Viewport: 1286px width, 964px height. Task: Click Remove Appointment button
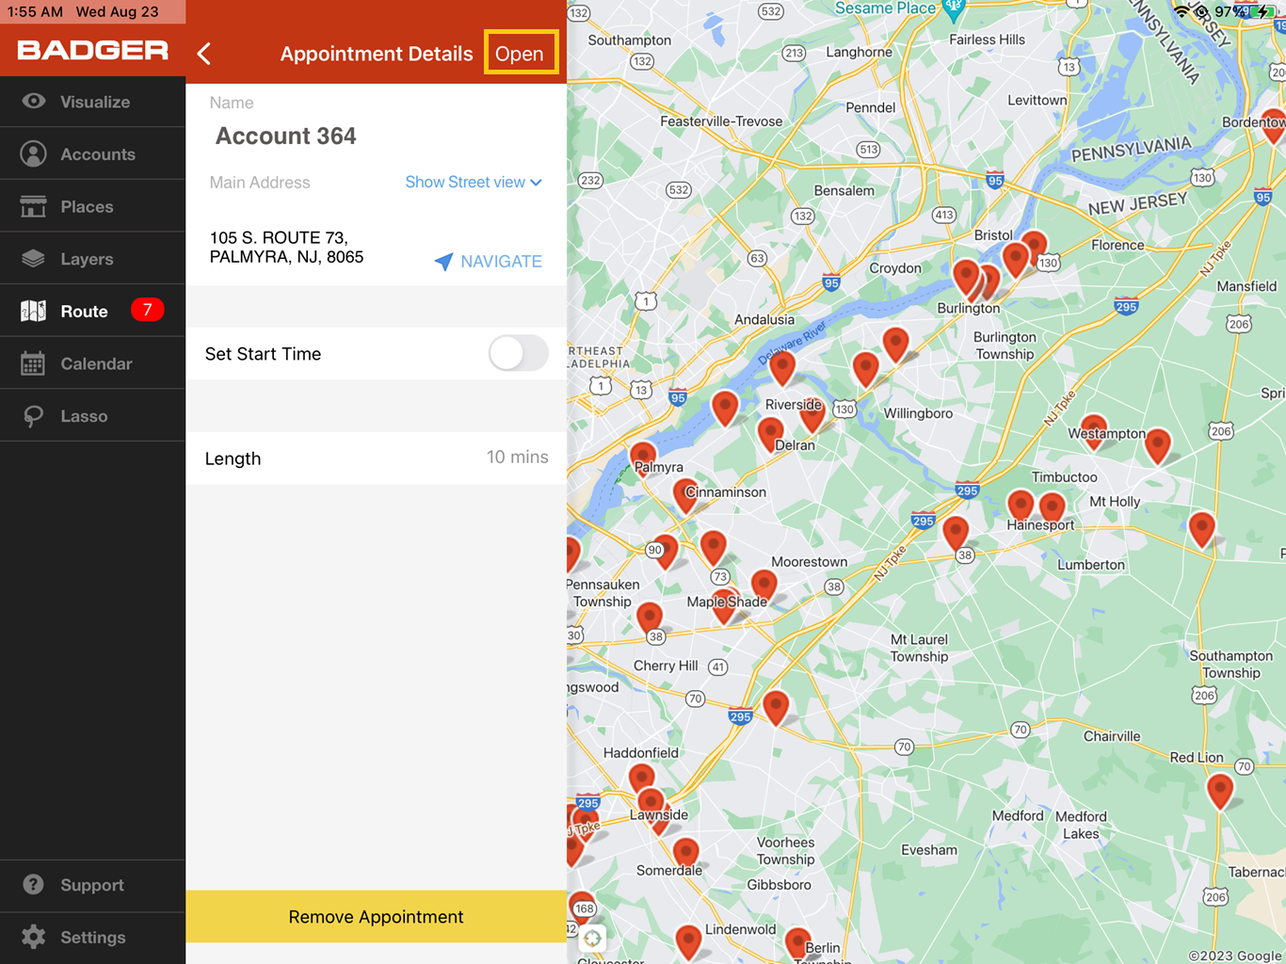click(x=376, y=916)
